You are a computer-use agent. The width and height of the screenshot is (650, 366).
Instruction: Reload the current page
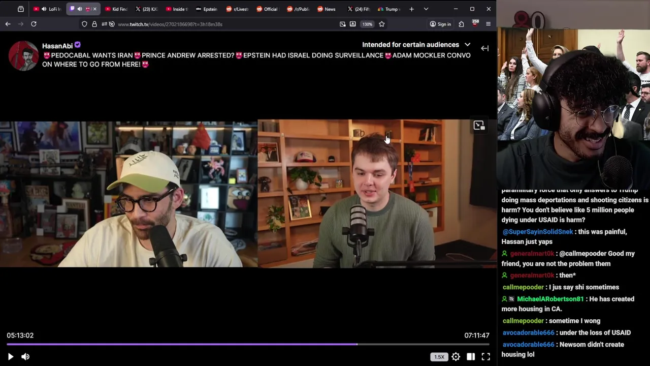34,24
